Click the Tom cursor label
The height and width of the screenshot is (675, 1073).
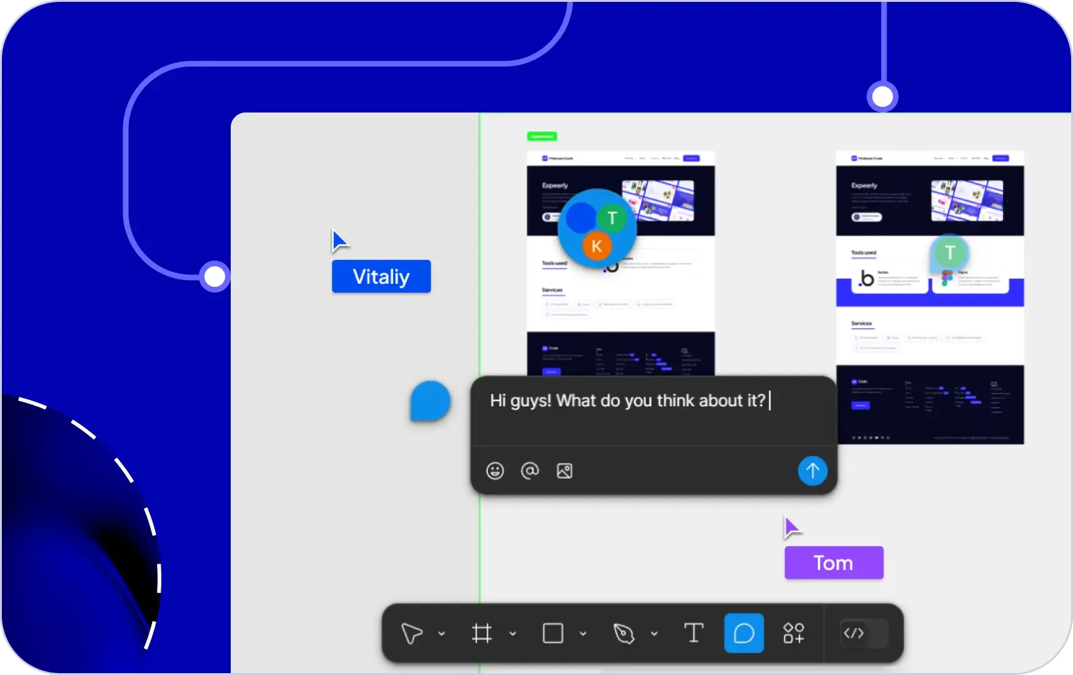pyautogui.click(x=834, y=562)
